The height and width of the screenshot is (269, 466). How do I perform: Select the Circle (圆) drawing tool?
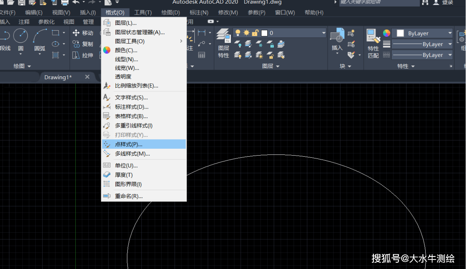[x=21, y=36]
